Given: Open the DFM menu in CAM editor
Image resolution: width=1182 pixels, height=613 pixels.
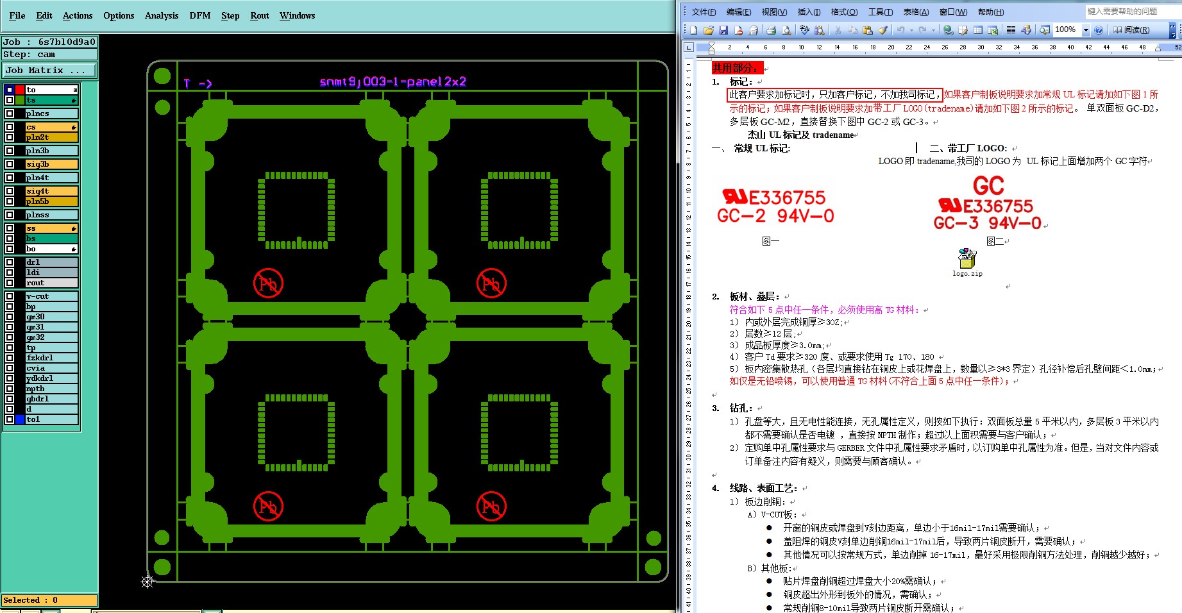Looking at the screenshot, I should [200, 15].
